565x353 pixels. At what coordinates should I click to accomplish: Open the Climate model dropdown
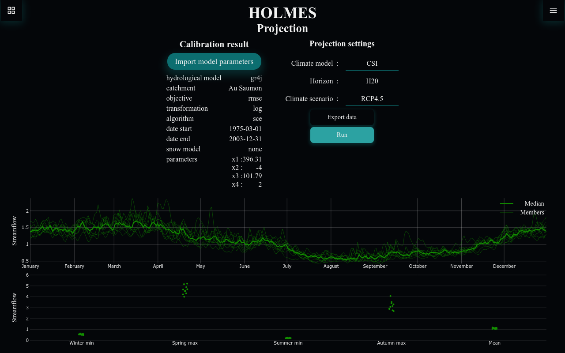[372, 64]
